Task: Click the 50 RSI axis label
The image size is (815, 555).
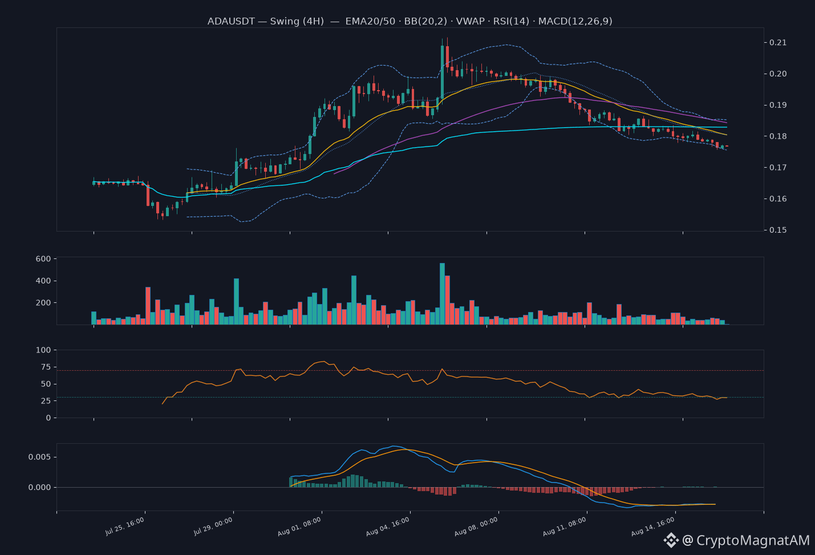Action: click(x=46, y=384)
